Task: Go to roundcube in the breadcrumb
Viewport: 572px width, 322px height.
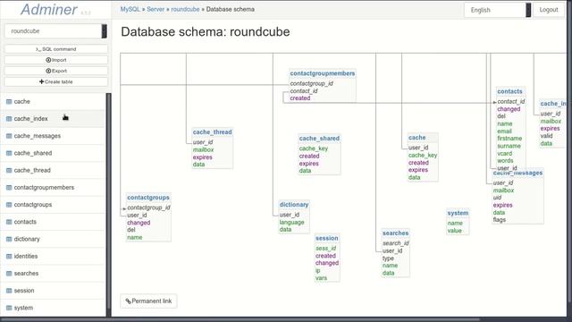Action: (x=185, y=9)
